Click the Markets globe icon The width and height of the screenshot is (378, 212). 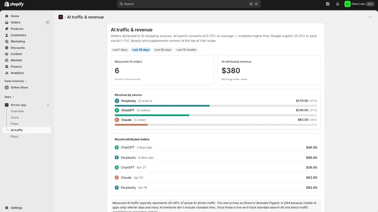tap(7, 60)
